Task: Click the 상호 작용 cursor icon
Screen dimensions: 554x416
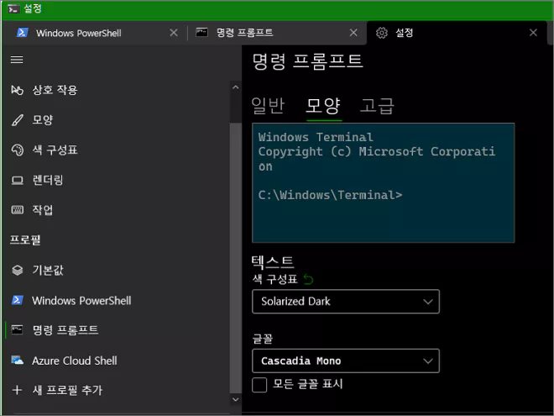Action: [17, 90]
